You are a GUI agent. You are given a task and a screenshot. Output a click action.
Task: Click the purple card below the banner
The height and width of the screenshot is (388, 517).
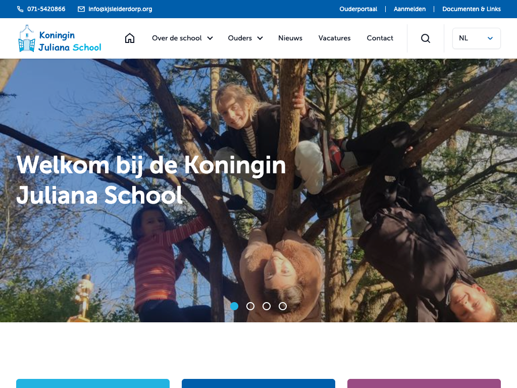424,383
